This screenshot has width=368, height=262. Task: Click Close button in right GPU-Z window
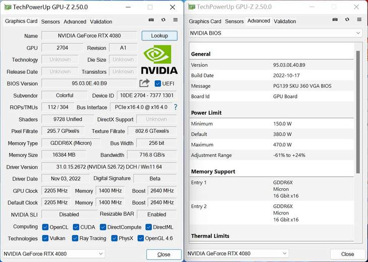point(347,254)
